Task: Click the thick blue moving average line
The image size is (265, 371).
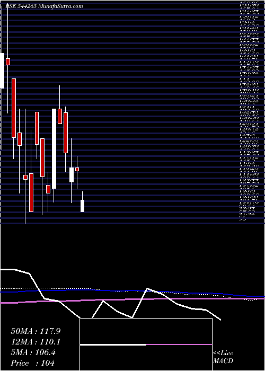Action: coord(132,291)
